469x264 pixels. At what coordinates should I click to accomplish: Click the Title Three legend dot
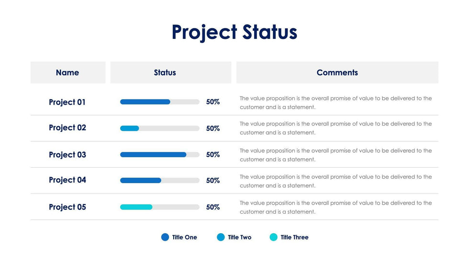coord(273,237)
